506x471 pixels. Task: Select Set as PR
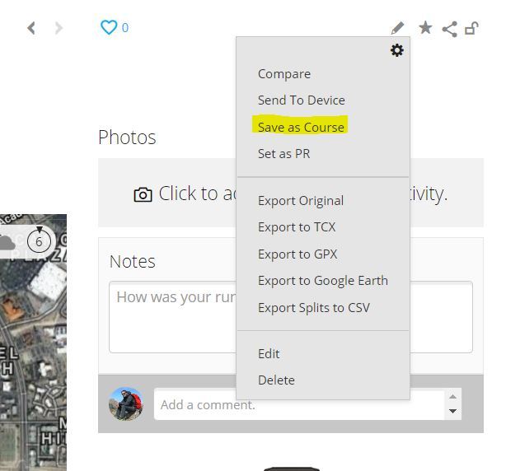pyautogui.click(x=283, y=153)
